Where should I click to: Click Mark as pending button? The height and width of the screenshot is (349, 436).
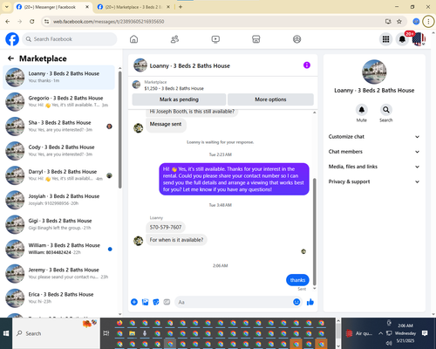[179, 99]
